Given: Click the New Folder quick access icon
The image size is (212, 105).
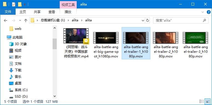Looking at the screenshot, I should point(20,4).
